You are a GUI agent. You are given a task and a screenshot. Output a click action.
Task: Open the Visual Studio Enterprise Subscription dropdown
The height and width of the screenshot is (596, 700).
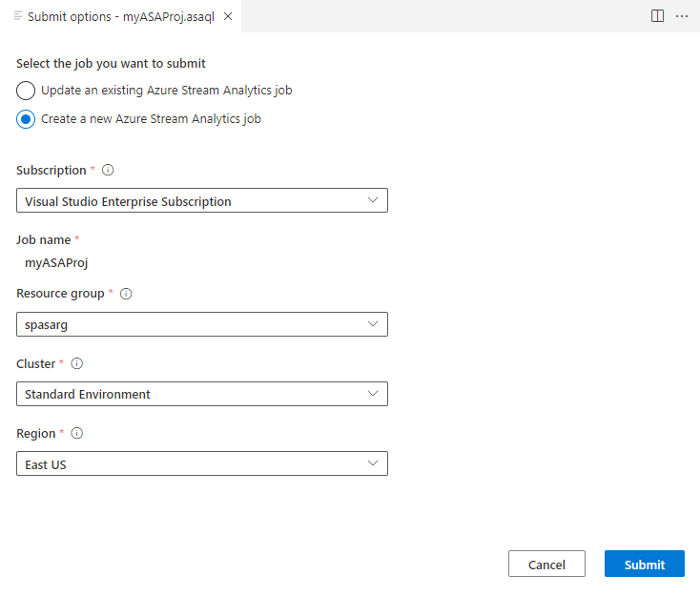(x=202, y=201)
